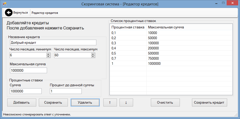Move rate down with ↓ button
The height and width of the screenshot is (119, 240).
126,102
